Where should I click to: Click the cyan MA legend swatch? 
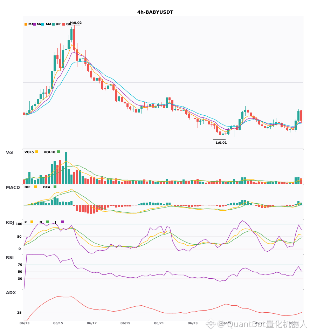43,24
